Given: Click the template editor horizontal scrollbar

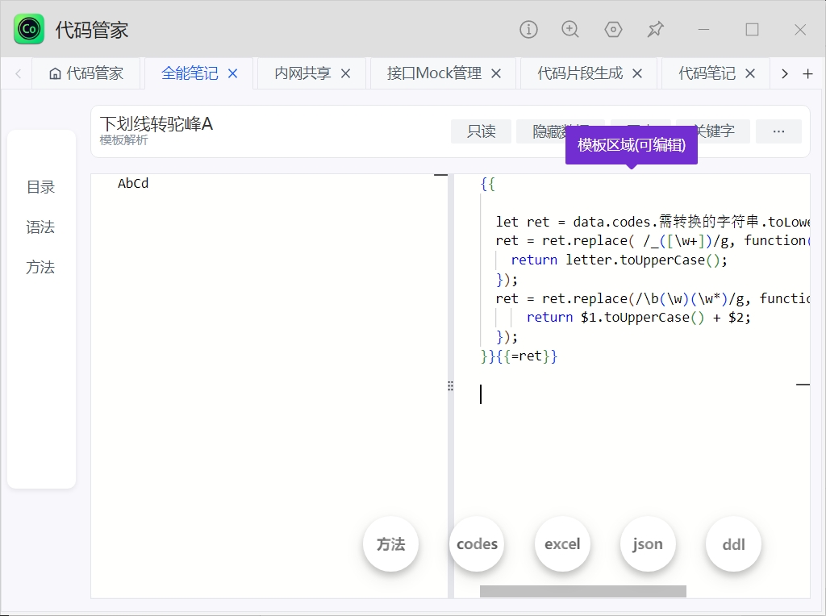Looking at the screenshot, I should [583, 591].
